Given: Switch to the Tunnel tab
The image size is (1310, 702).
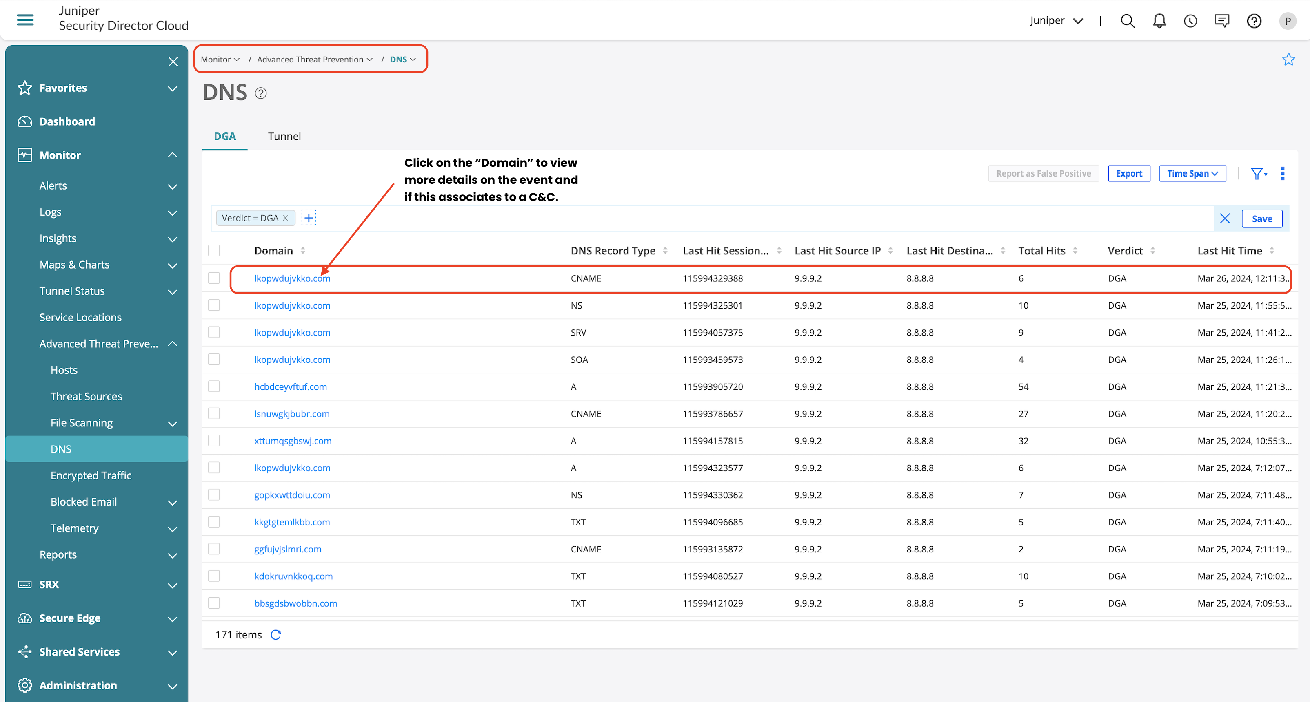Looking at the screenshot, I should 284,136.
